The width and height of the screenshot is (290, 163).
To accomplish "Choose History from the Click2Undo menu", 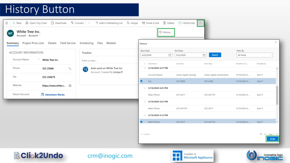I will pyautogui.click(x=166, y=32).
